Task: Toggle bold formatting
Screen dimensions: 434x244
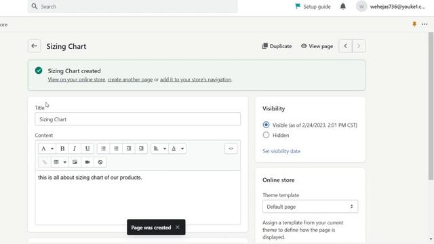Action: tap(62, 148)
